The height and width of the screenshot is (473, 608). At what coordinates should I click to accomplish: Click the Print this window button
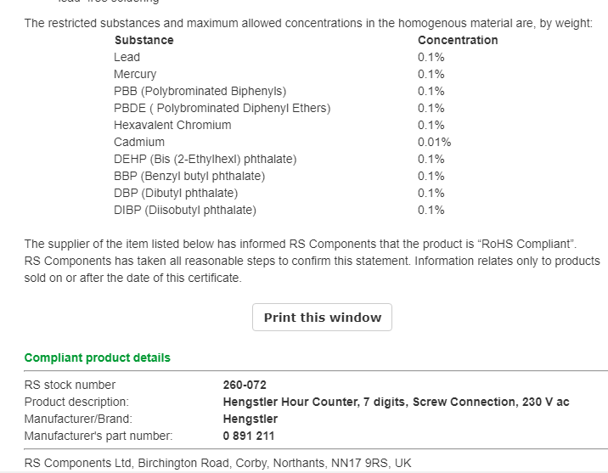(x=322, y=317)
